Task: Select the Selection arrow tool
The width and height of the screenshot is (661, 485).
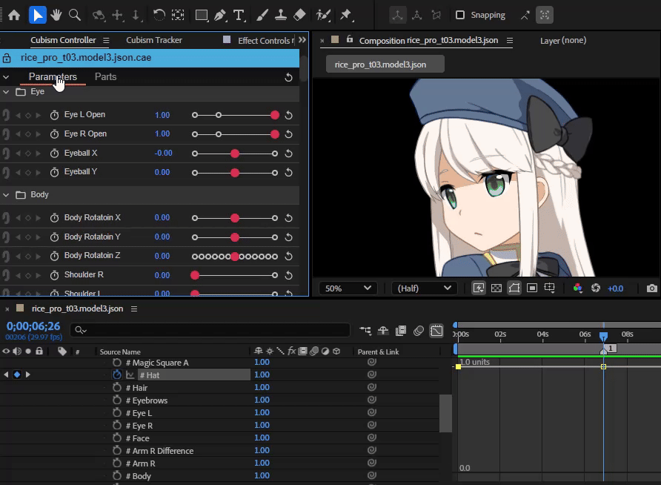Action: (x=38, y=15)
